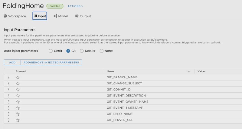Open the ACTIONS dropdown
Screen dimensions: 242x129
coord(75,6)
